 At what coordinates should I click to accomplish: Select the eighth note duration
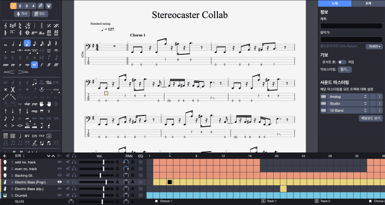click(x=27, y=43)
